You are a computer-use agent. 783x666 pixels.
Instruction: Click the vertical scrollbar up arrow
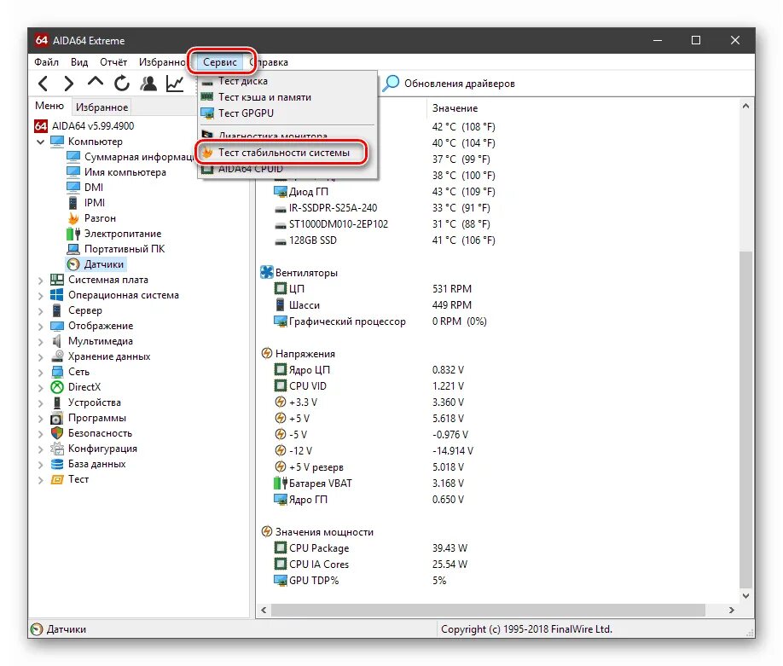[745, 106]
